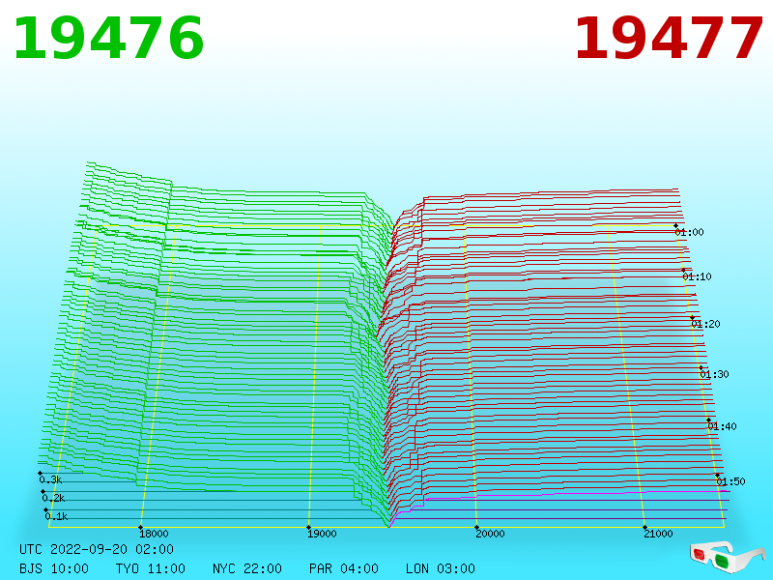Click the PAR 04:00 time label
Image resolution: width=773 pixels, height=580 pixels.
(344, 568)
